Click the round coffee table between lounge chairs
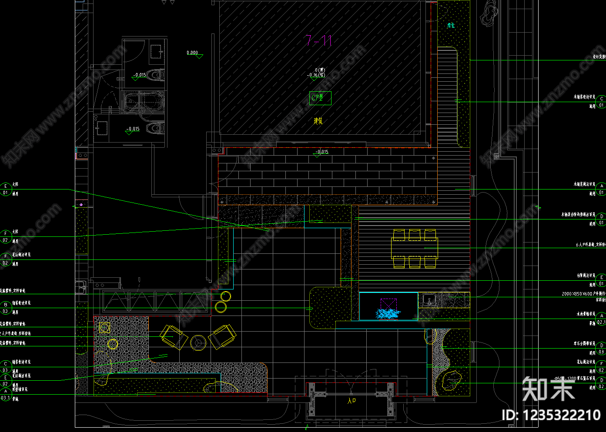The width and height of the screenshot is (606, 432). (198, 342)
